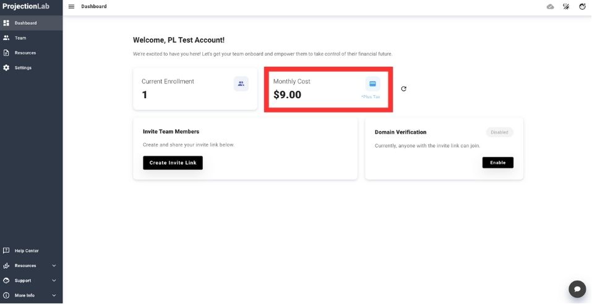Open the account avatar menu
Screen dimensions: 592x304
coord(582,7)
